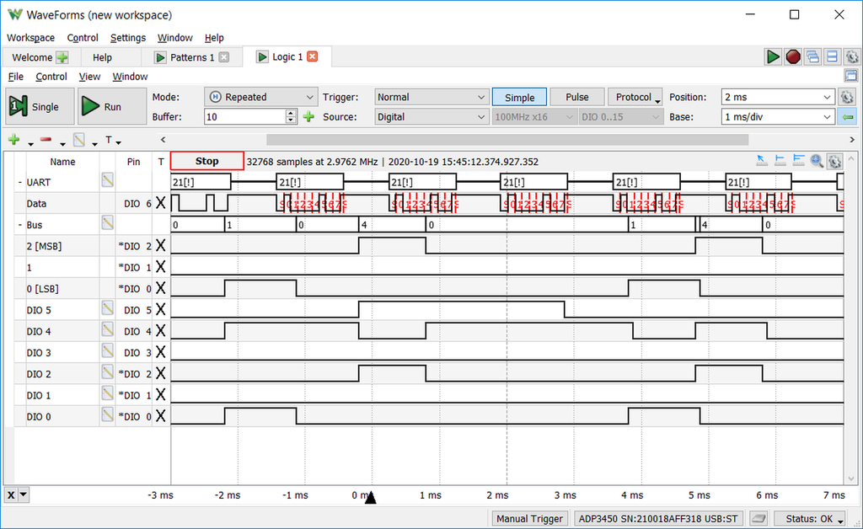Click the horizontal scrollbar above the waveform

point(507,140)
